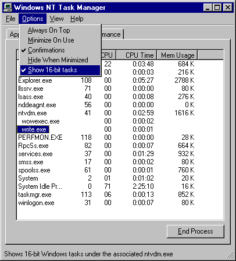The height and width of the screenshot is (261, 236).
Task: Click the status bar help text
Action: click(x=88, y=254)
